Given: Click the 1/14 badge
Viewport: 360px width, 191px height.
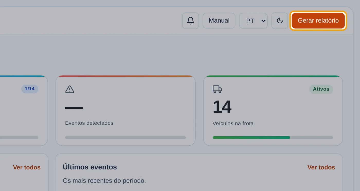Looking at the screenshot, I should (x=30, y=89).
